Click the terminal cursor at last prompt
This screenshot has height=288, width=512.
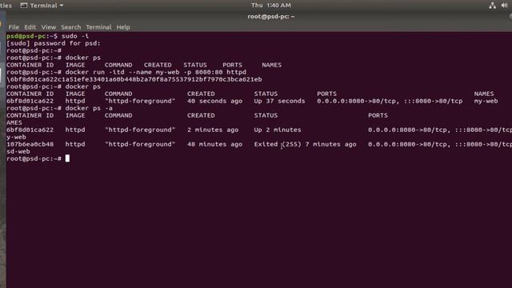[67, 158]
